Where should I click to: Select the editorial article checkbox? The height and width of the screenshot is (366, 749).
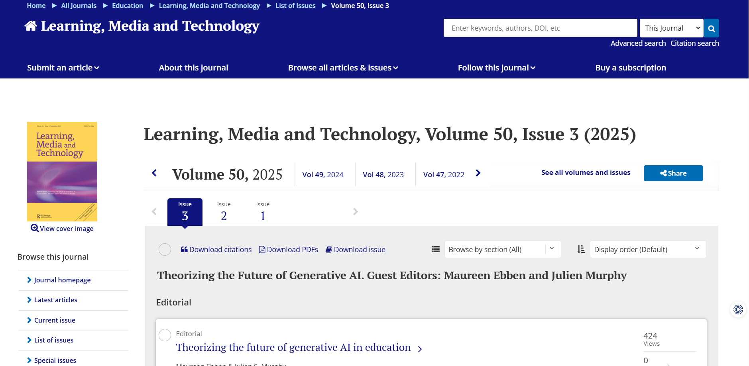tap(165, 335)
